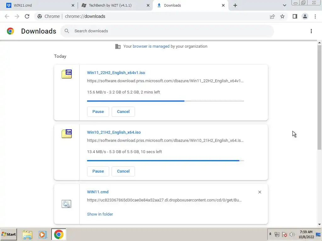Image resolution: width=322 pixels, height=241 pixels.
Task: Show WIN11.cmd in folder
Action: tap(100, 214)
